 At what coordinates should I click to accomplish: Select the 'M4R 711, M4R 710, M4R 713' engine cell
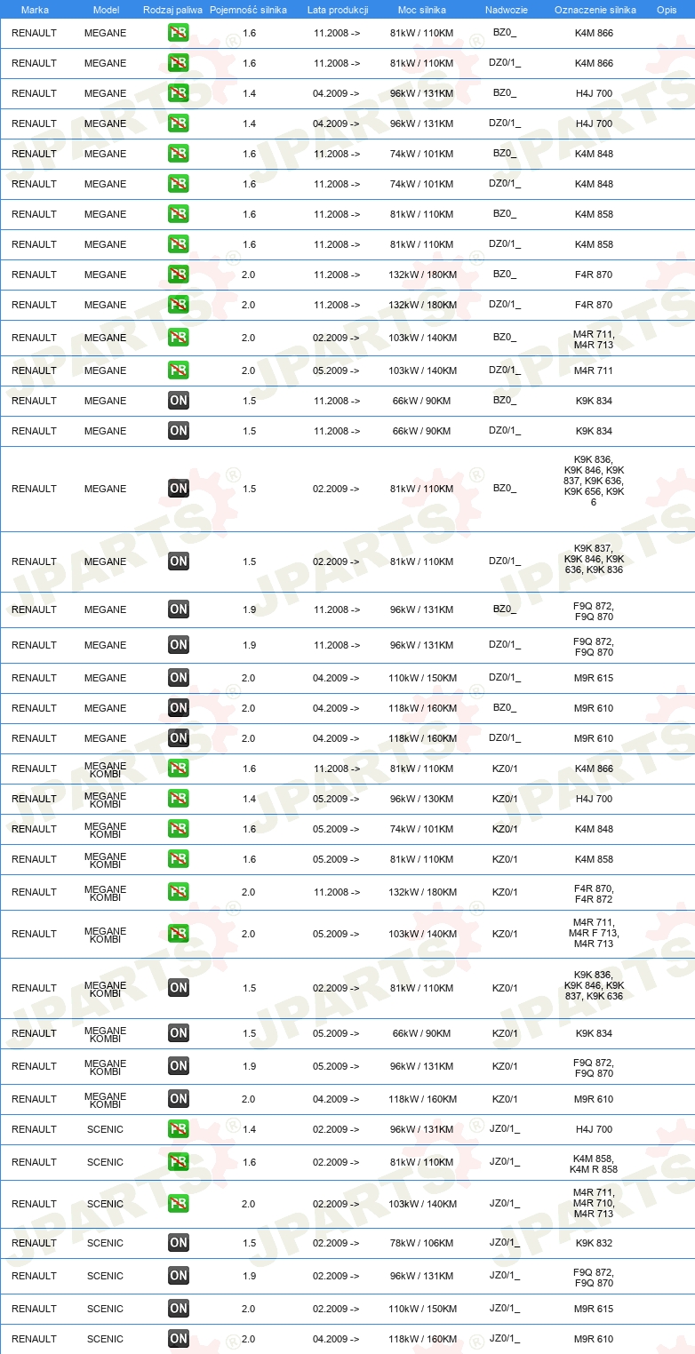(594, 1204)
